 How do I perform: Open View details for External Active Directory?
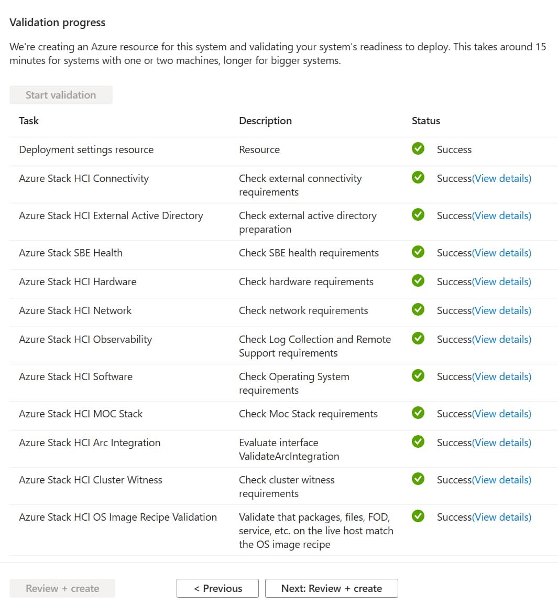click(502, 215)
